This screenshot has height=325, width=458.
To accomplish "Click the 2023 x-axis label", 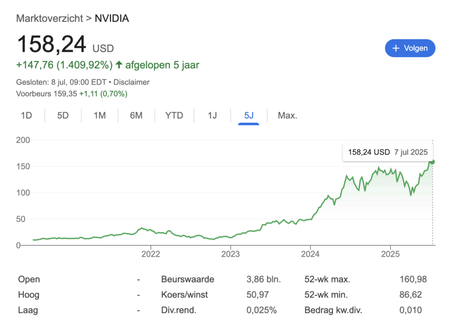I will click(230, 254).
